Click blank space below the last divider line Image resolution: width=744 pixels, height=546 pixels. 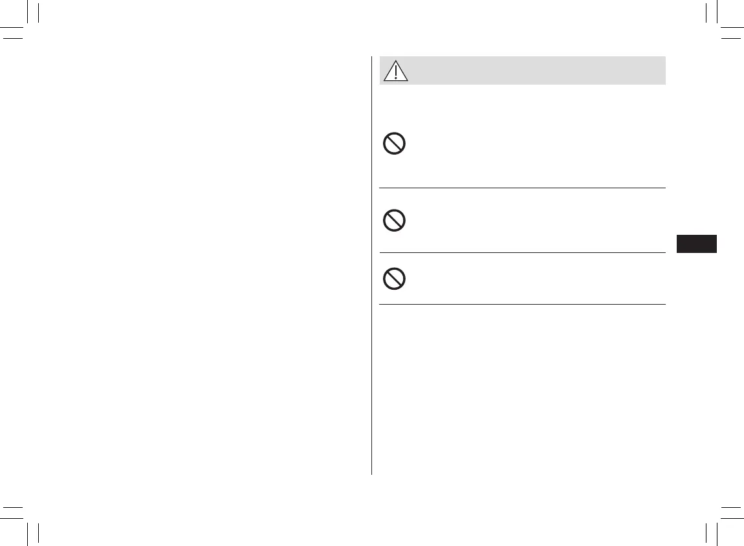(521, 388)
